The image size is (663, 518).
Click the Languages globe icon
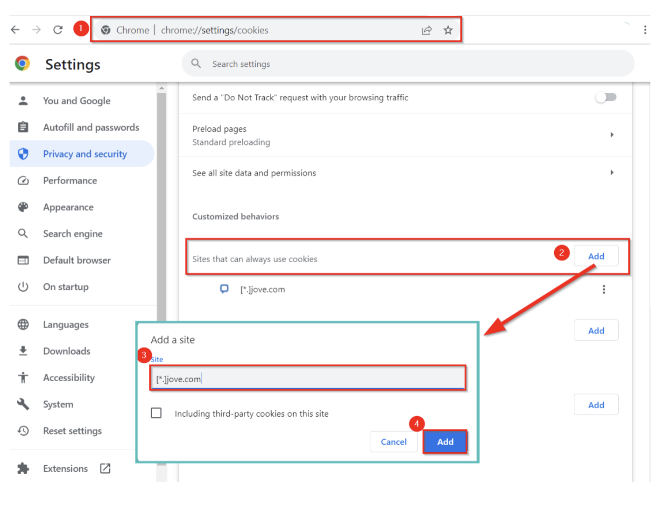23,324
